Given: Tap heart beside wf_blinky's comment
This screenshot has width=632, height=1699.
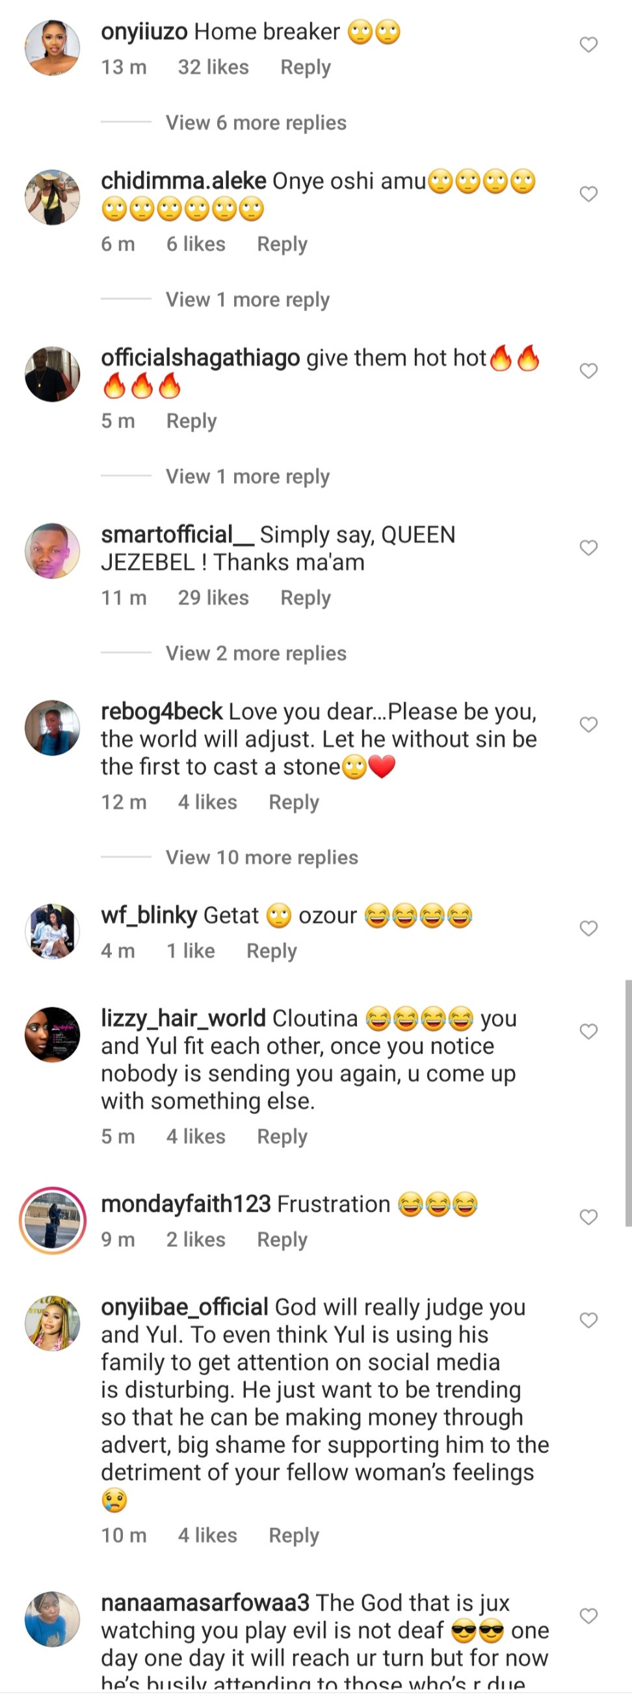Looking at the screenshot, I should tap(588, 929).
